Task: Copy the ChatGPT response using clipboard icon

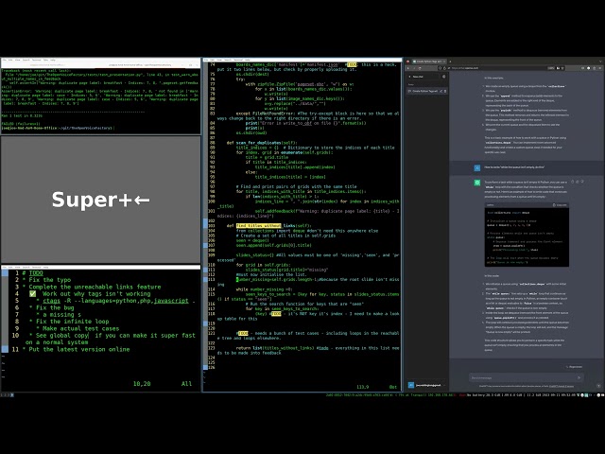Action: 573,182
